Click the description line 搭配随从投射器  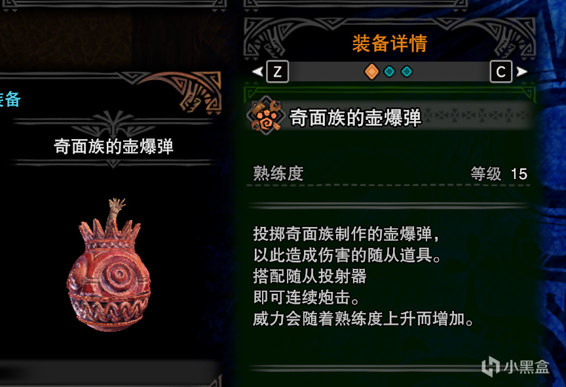click(x=310, y=276)
